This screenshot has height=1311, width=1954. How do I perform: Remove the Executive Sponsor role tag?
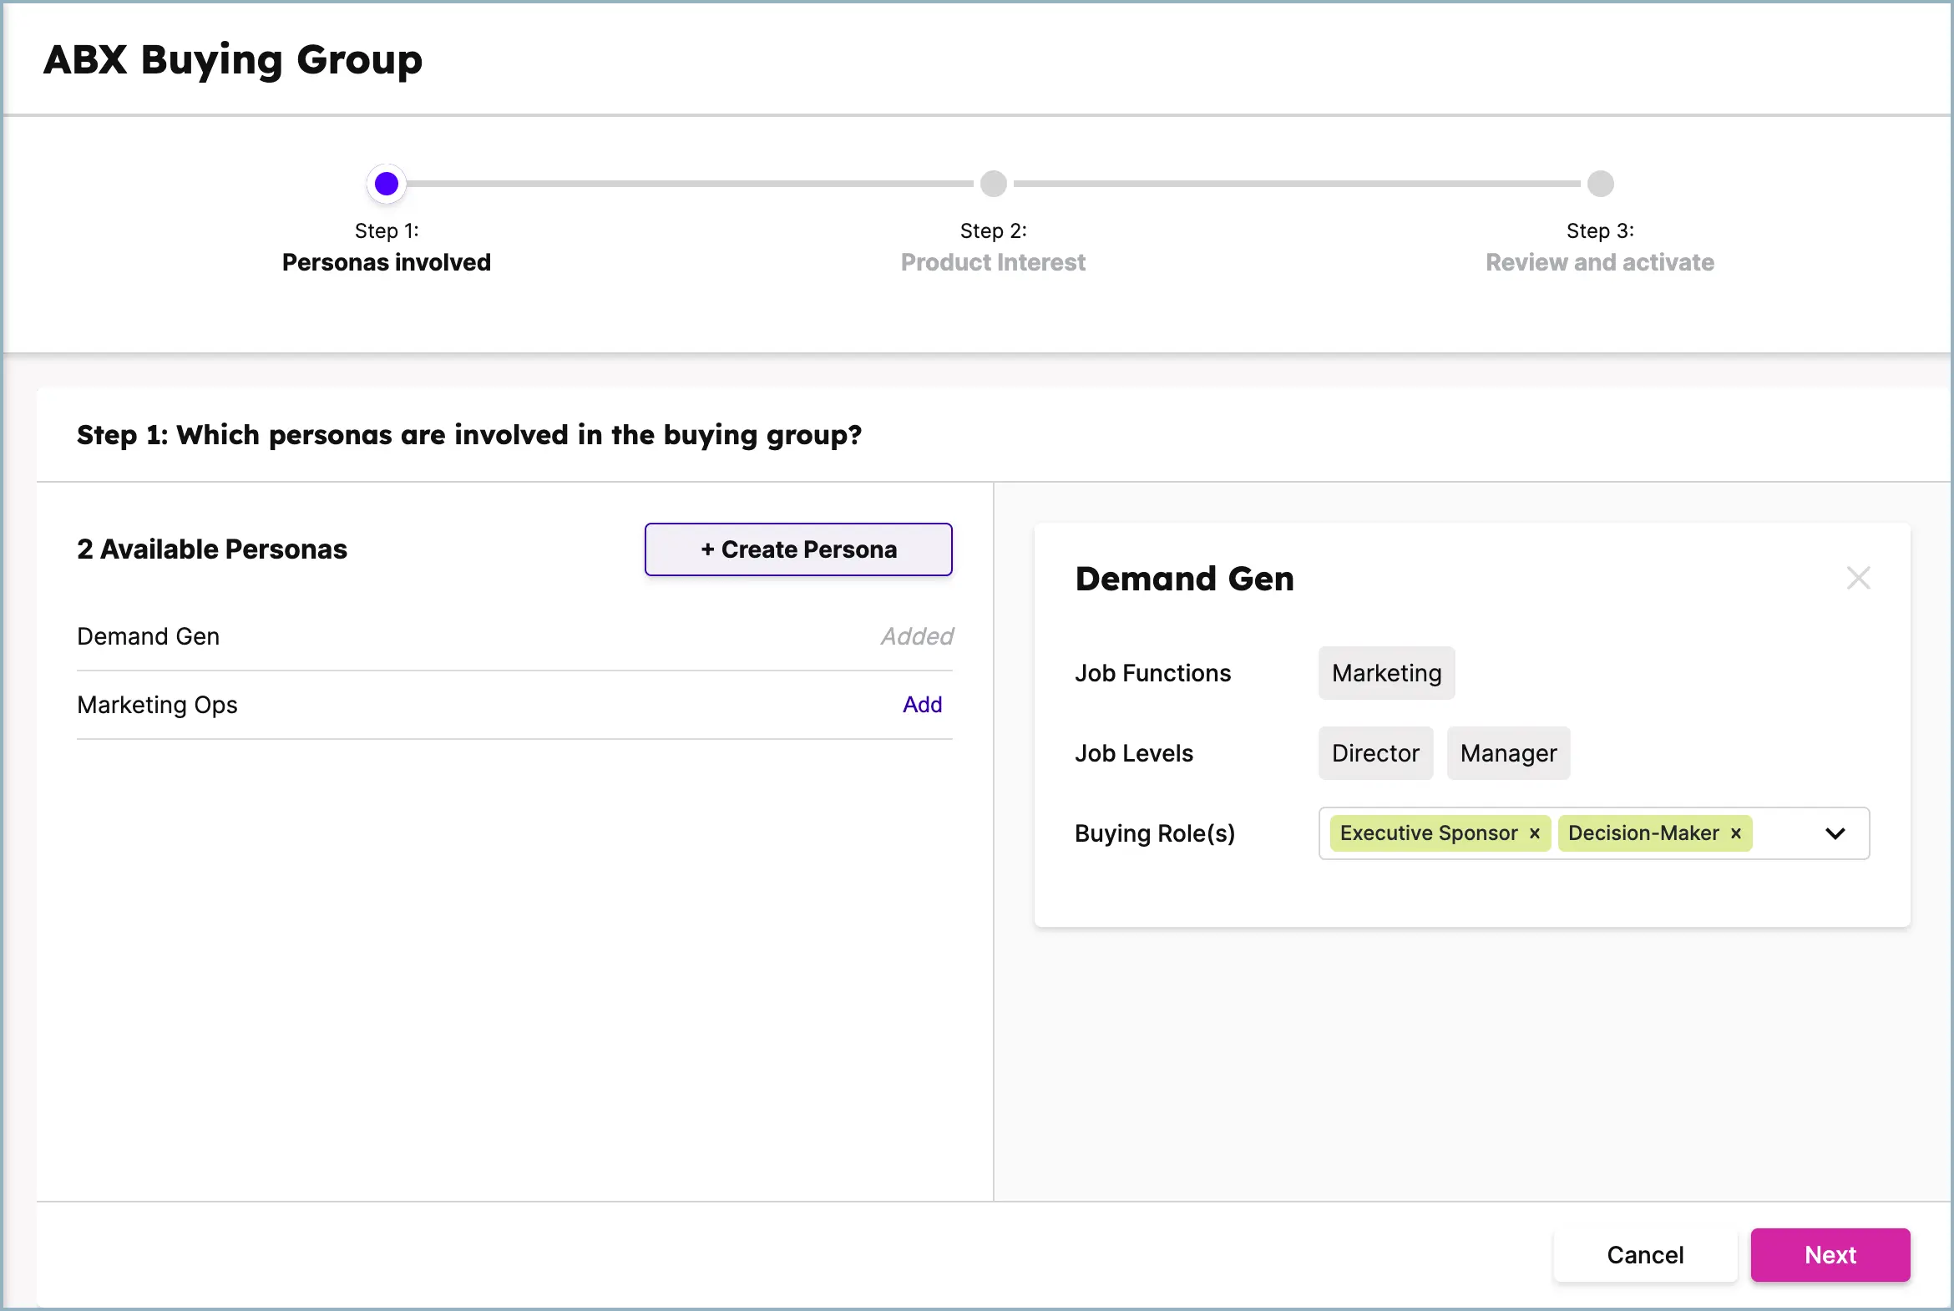pos(1534,833)
